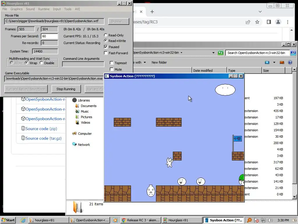This screenshot has height=224, width=298.
Task: Sort by Size column header
Action: click(273, 71)
